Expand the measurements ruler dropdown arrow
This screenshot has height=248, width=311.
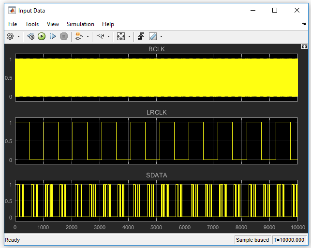[161, 36]
